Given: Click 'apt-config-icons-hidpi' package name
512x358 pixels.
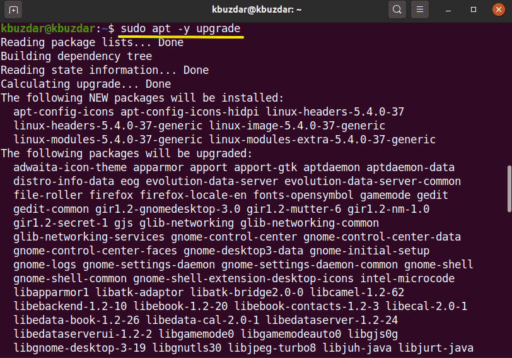Looking at the screenshot, I should (x=190, y=112).
